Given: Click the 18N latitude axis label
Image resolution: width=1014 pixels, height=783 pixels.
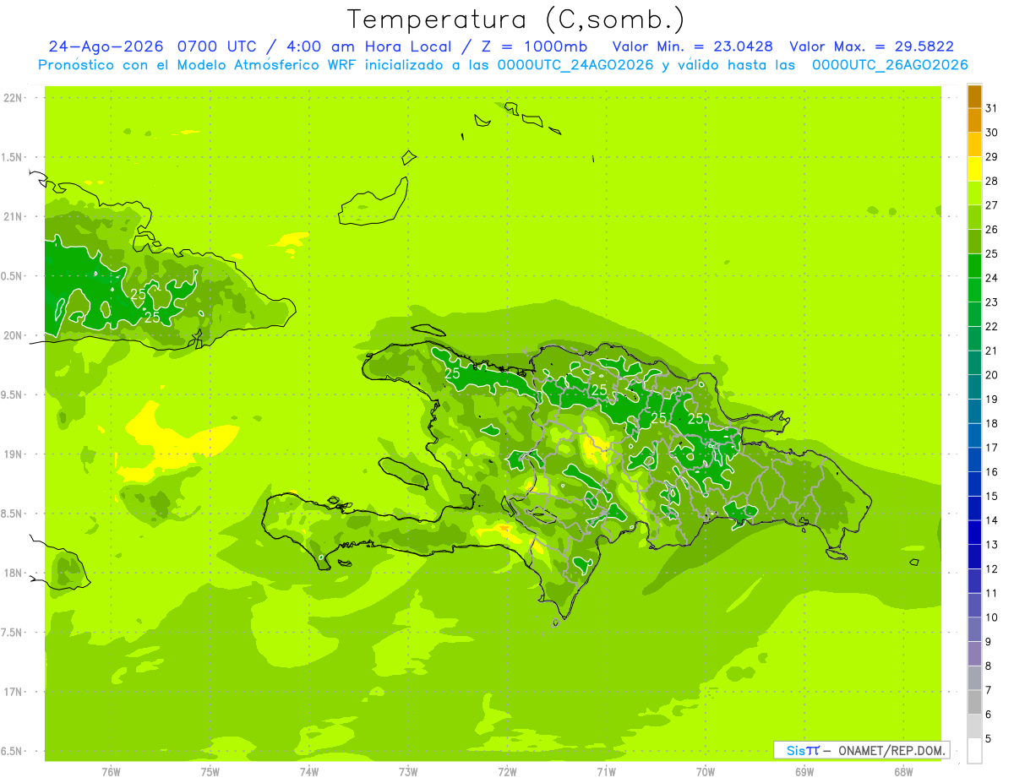Looking at the screenshot, I should pos(14,574).
